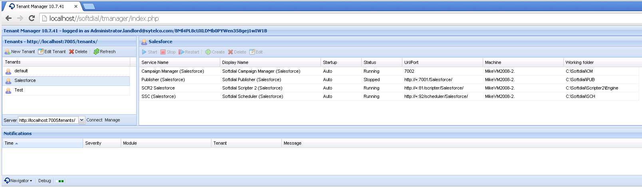This screenshot has width=642, height=187.
Task: Sort notifications by Time column
Action: tap(42, 143)
